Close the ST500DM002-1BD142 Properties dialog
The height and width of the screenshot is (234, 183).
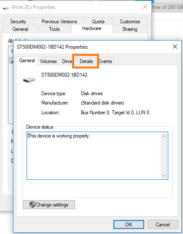(175, 47)
